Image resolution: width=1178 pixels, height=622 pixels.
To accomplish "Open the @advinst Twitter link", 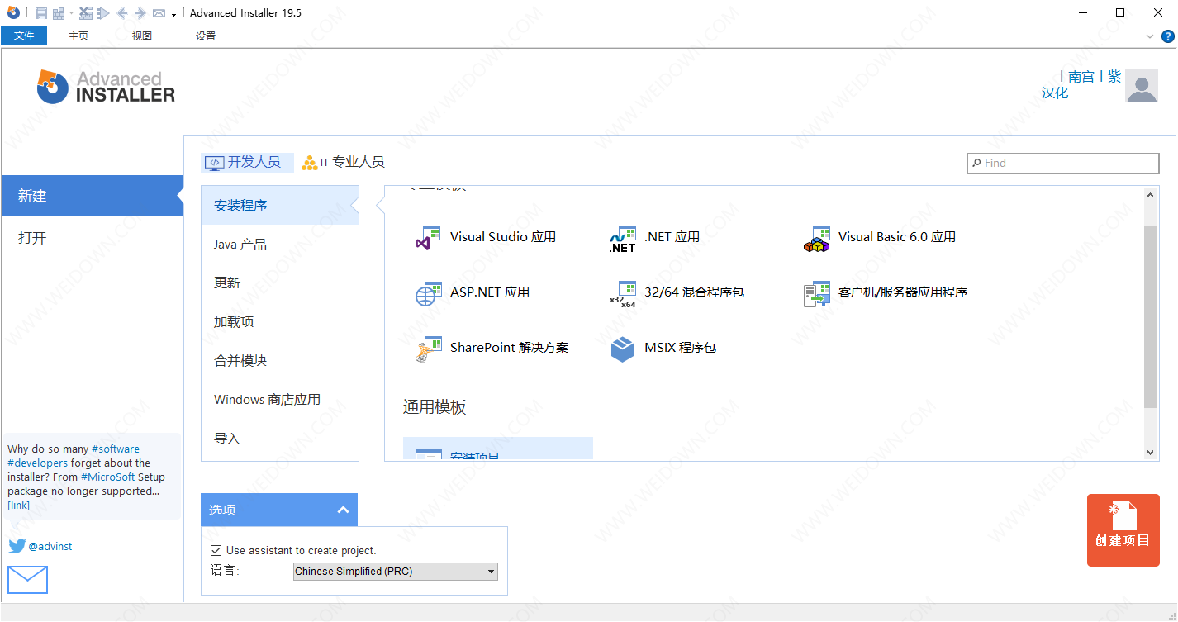I will pyautogui.click(x=50, y=546).
